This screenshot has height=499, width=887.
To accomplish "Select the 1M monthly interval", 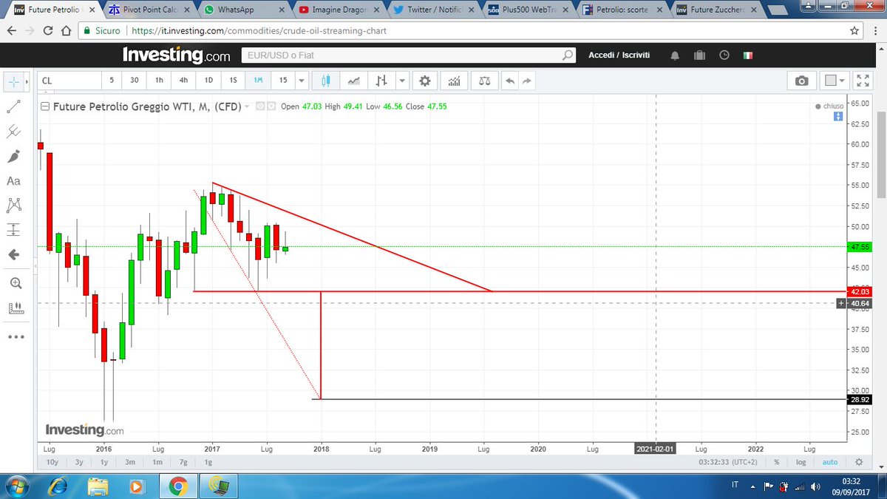I will click(258, 81).
